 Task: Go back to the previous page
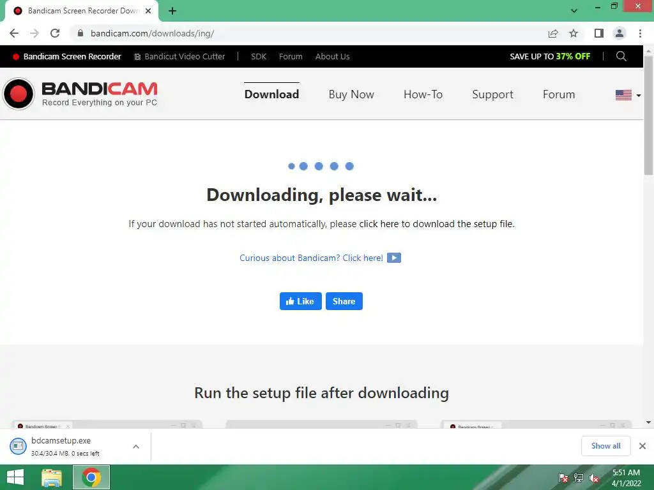point(14,33)
